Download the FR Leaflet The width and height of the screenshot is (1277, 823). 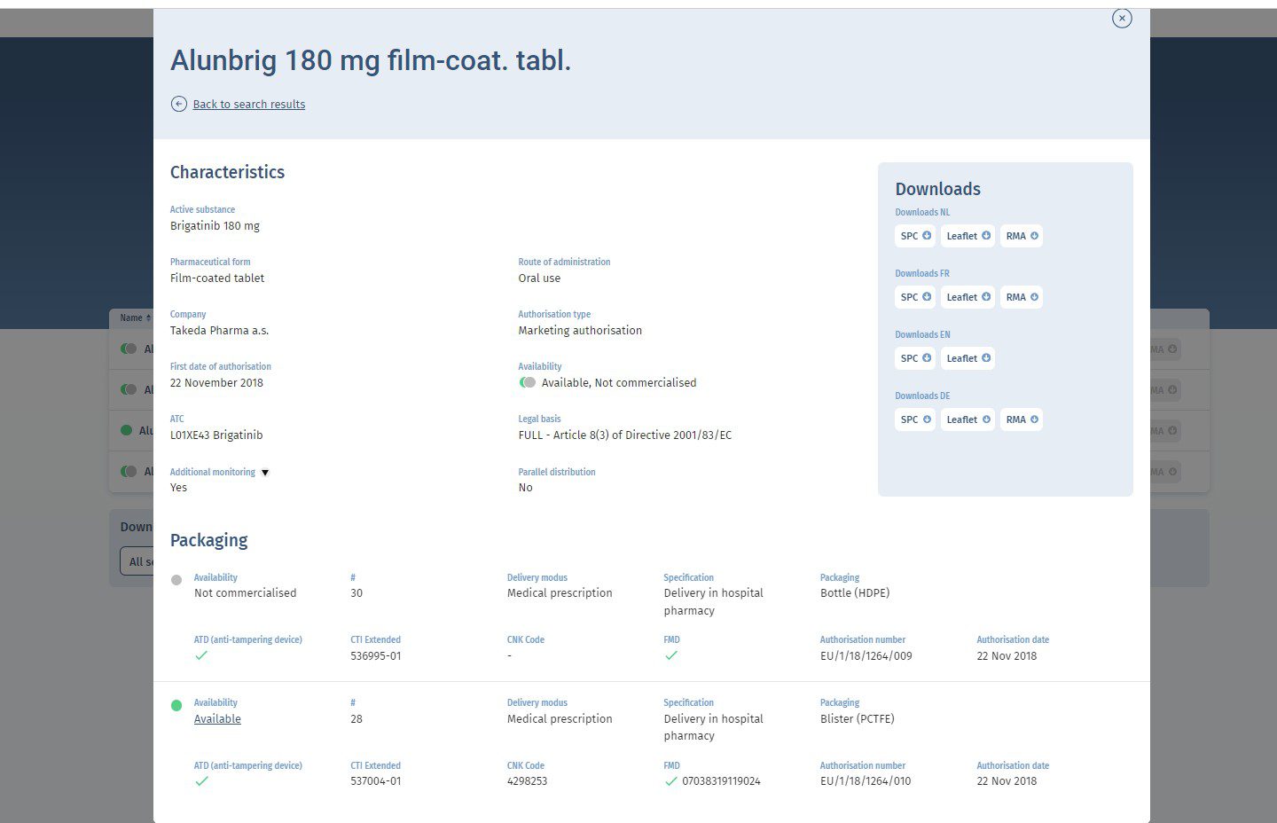tap(968, 297)
